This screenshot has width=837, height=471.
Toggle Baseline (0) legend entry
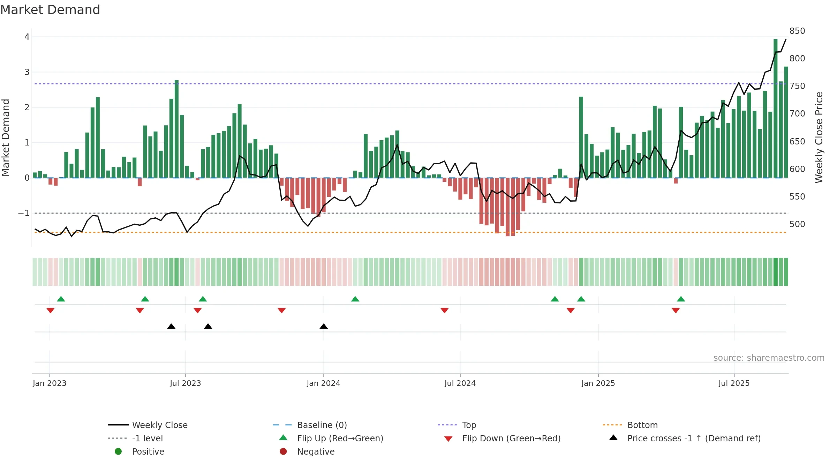click(x=310, y=425)
